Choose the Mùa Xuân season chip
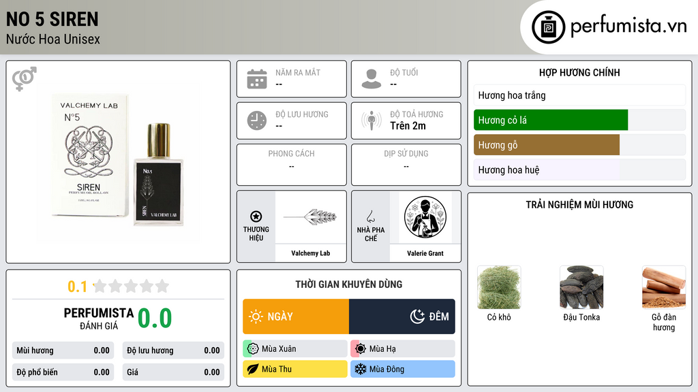The image size is (698, 392). point(295,349)
